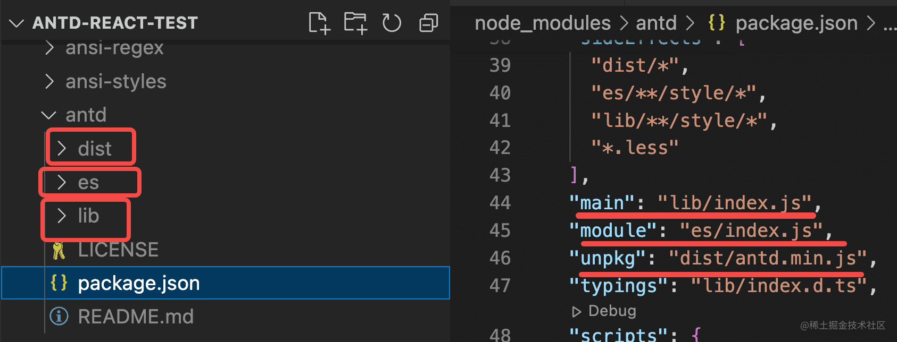Viewport: 897px width, 342px height.
Task: Click the LICENSE file key icon
Action: click(59, 250)
